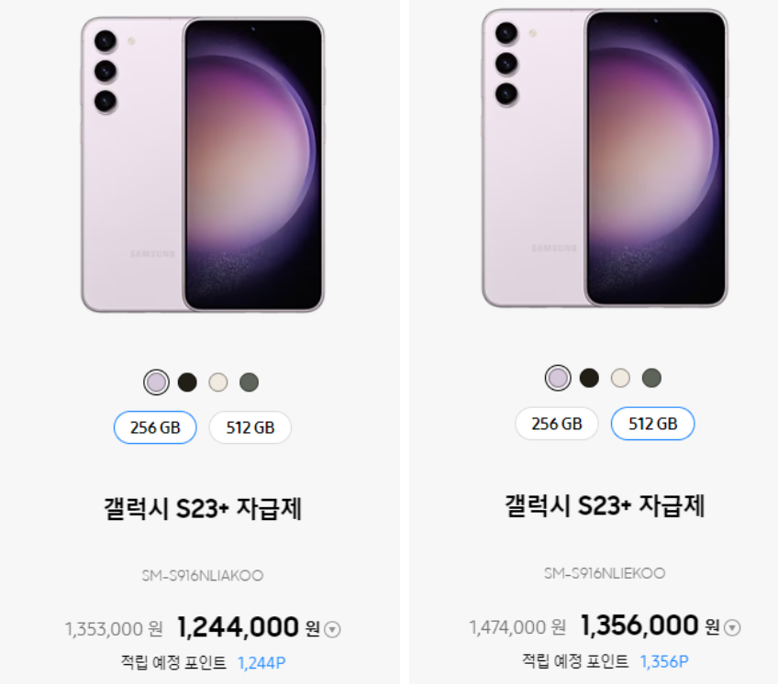Switch right card to 256 GB storage
This screenshot has height=686, width=778.
tap(557, 424)
